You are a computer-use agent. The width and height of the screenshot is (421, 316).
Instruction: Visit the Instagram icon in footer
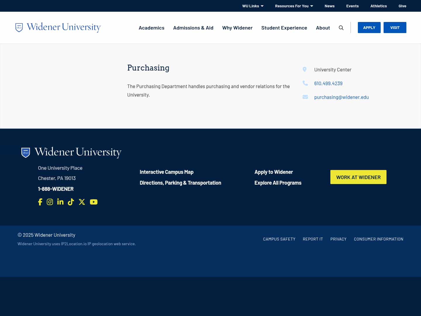point(50,202)
